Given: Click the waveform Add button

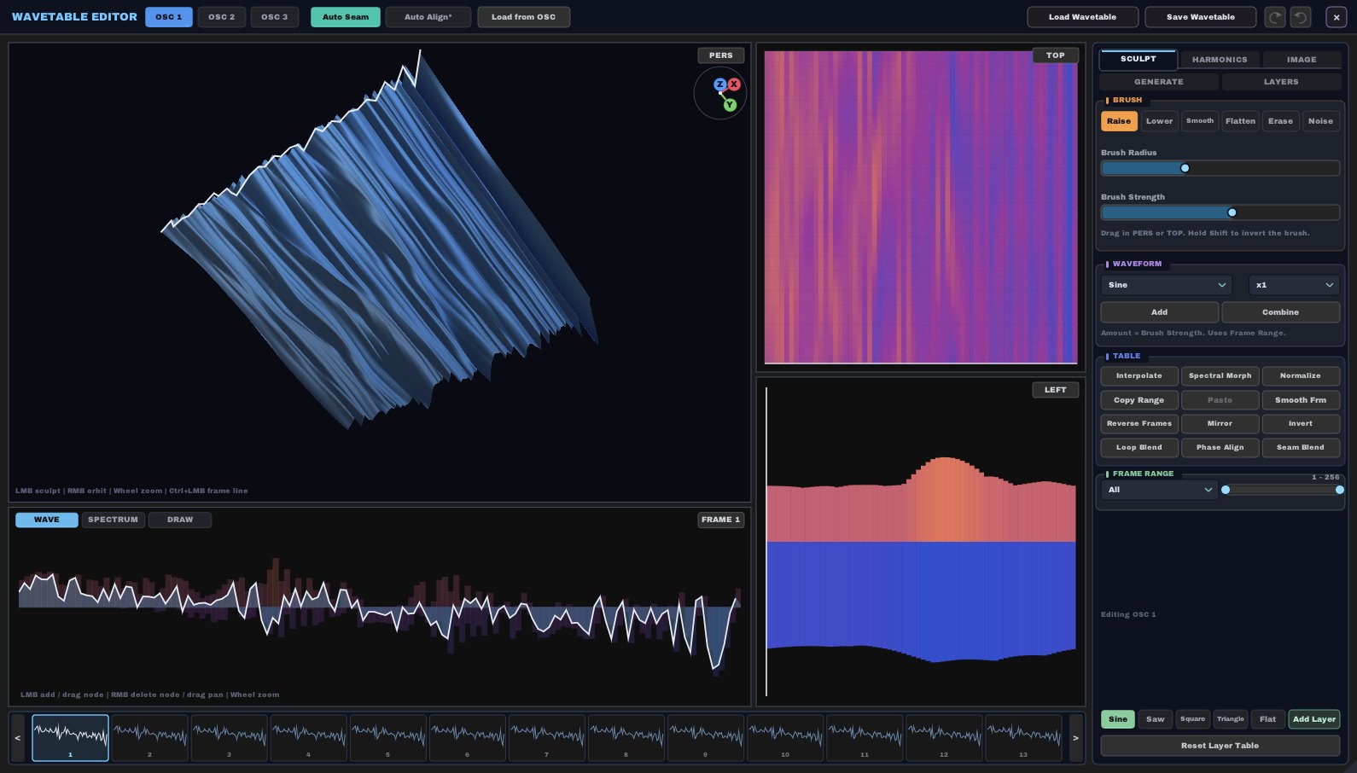Looking at the screenshot, I should point(1160,312).
